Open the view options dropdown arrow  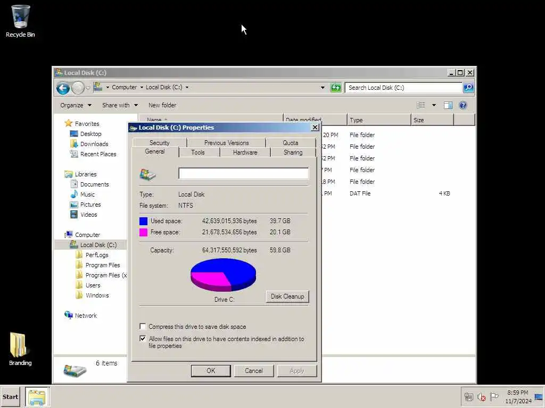coord(434,105)
